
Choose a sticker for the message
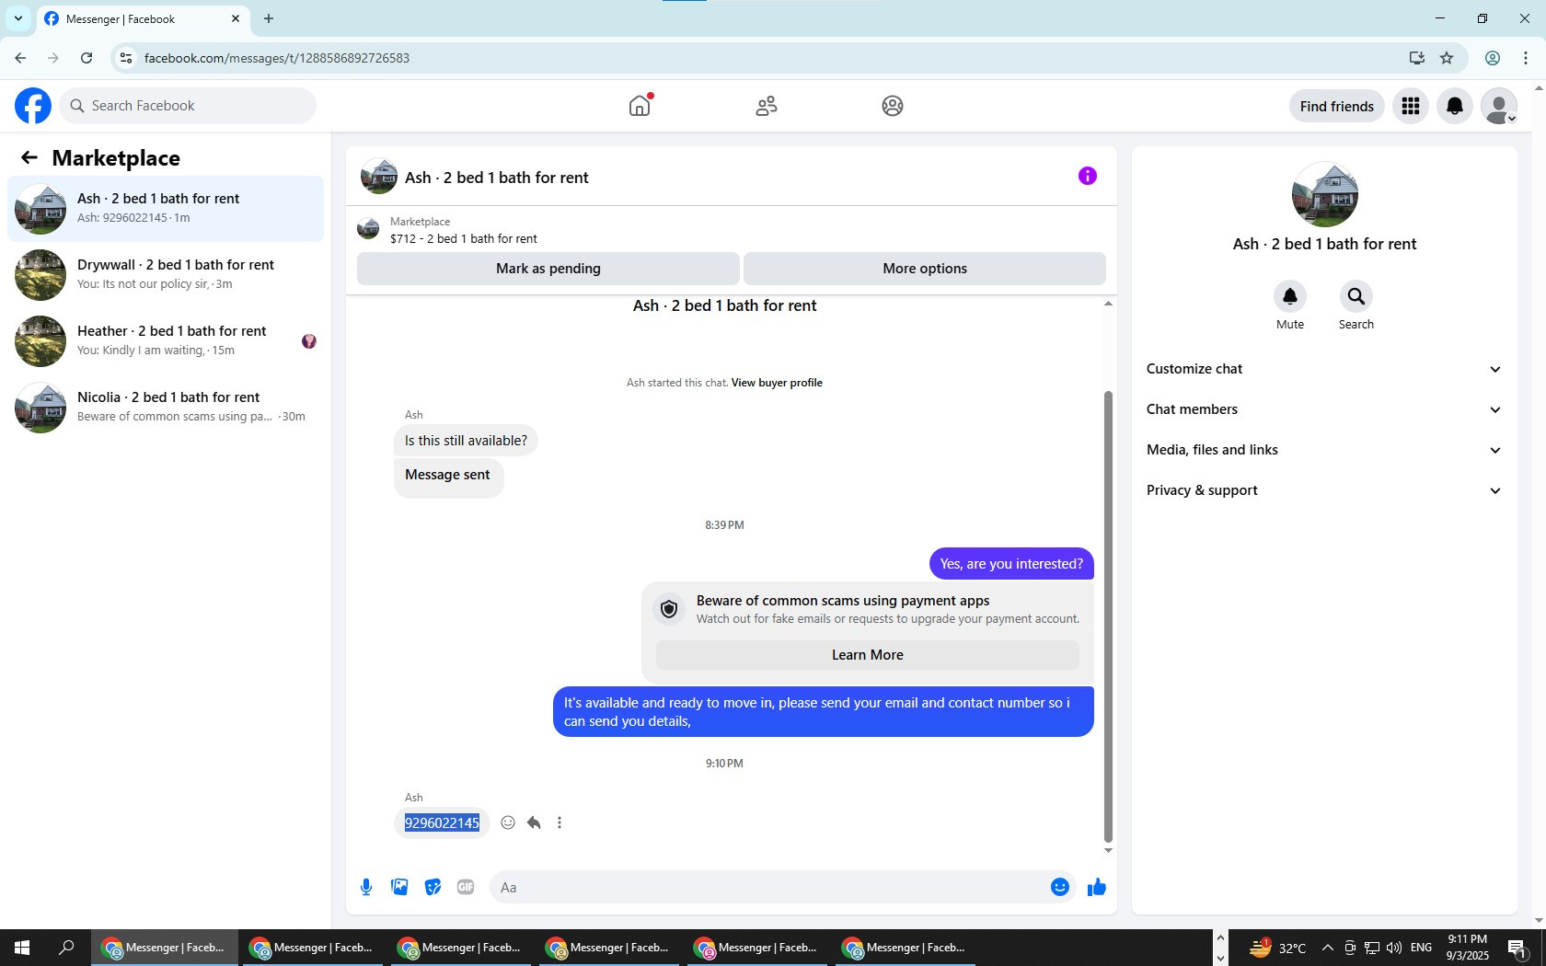(433, 887)
